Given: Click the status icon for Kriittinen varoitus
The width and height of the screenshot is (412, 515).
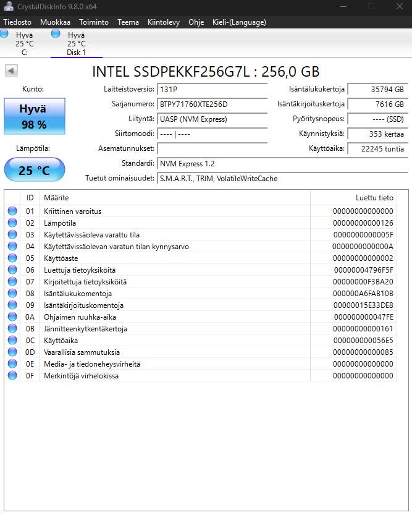Looking at the screenshot, I should click(x=12, y=211).
